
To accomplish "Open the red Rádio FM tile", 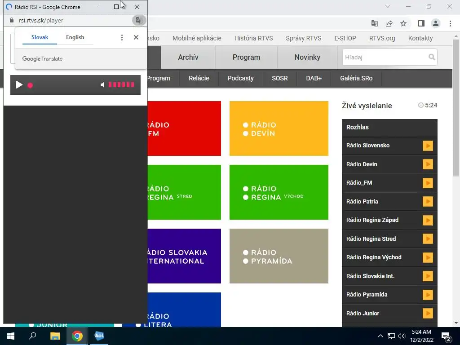I will [x=184, y=128].
